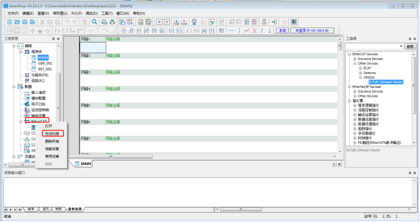Open the 窗口(W) menu
Viewport: 420px width, 222px height.
(x=123, y=13)
